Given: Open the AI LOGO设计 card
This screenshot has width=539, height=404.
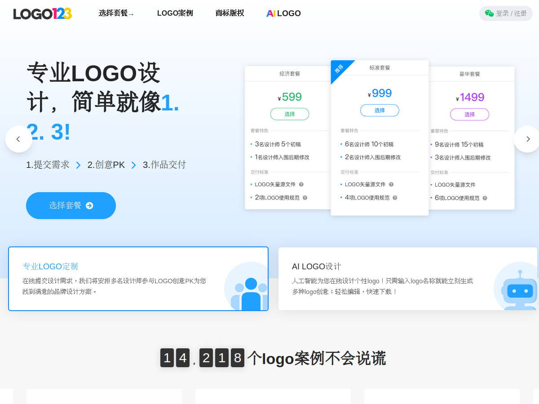Looking at the screenshot, I should click(x=408, y=279).
